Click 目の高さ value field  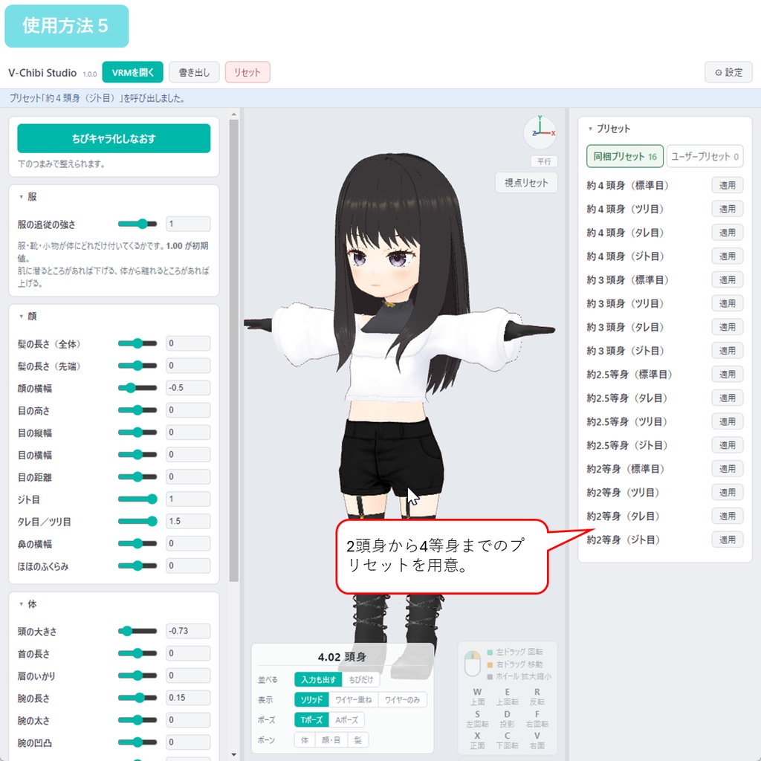(188, 410)
